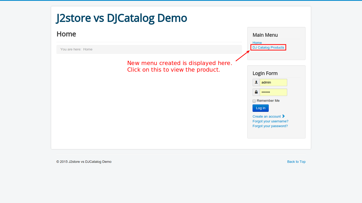Image resolution: width=362 pixels, height=203 pixels.
Task: Jump up via the Back to Top link
Action: click(296, 162)
